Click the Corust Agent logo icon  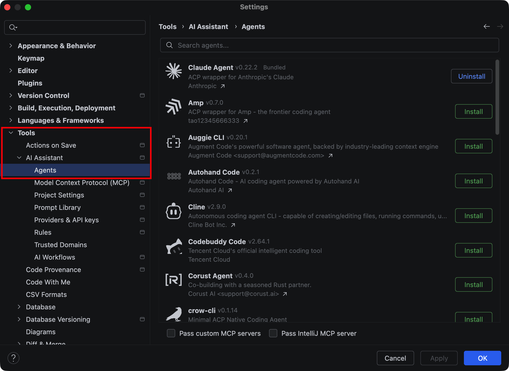point(174,280)
